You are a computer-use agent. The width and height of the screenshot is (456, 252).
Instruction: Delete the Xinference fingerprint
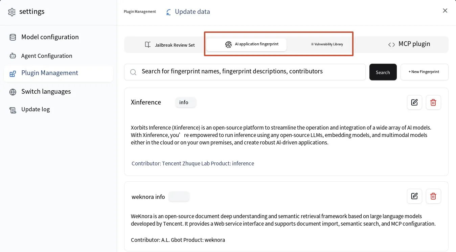pyautogui.click(x=433, y=102)
